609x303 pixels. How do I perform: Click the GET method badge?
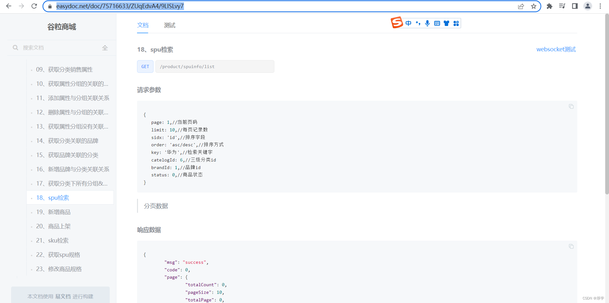[145, 66]
